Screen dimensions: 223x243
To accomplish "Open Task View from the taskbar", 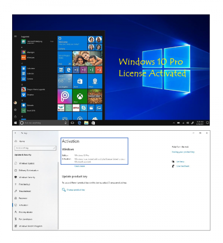I will 72,123.
